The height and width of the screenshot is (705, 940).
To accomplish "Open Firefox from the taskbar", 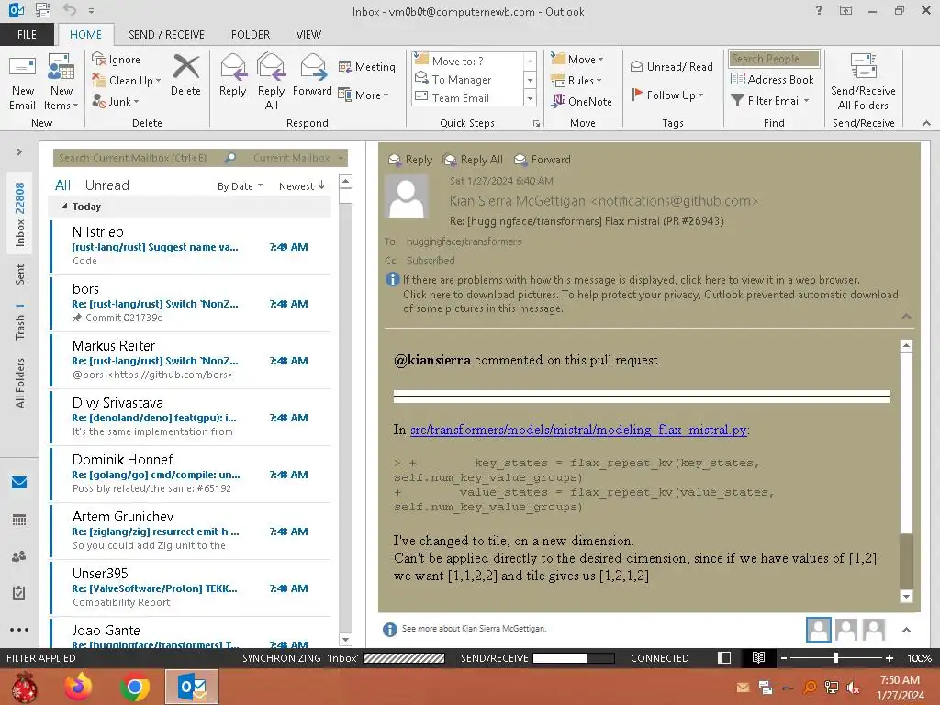I will pyautogui.click(x=79, y=687).
